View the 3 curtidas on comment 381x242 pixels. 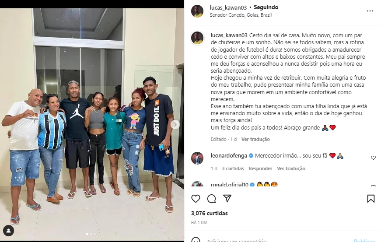click(x=233, y=168)
